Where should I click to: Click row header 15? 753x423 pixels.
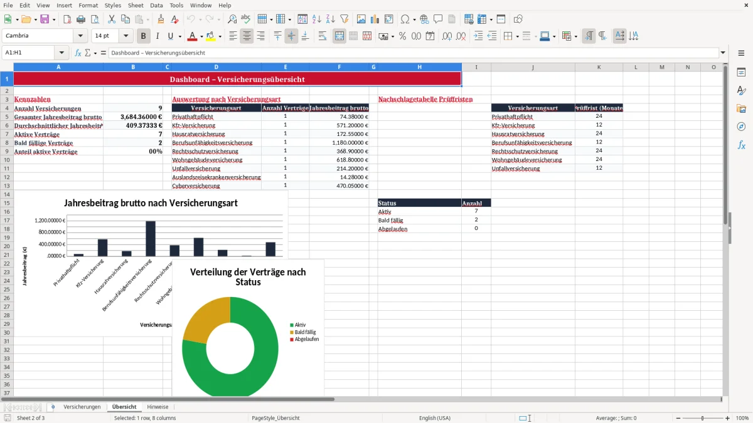[6, 203]
